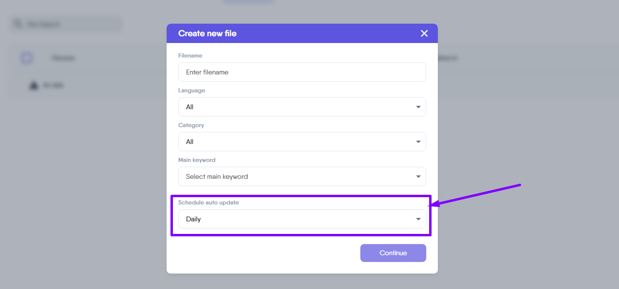The width and height of the screenshot is (619, 289).
Task: Click the magnifier icon in background search
Action: [x=17, y=24]
